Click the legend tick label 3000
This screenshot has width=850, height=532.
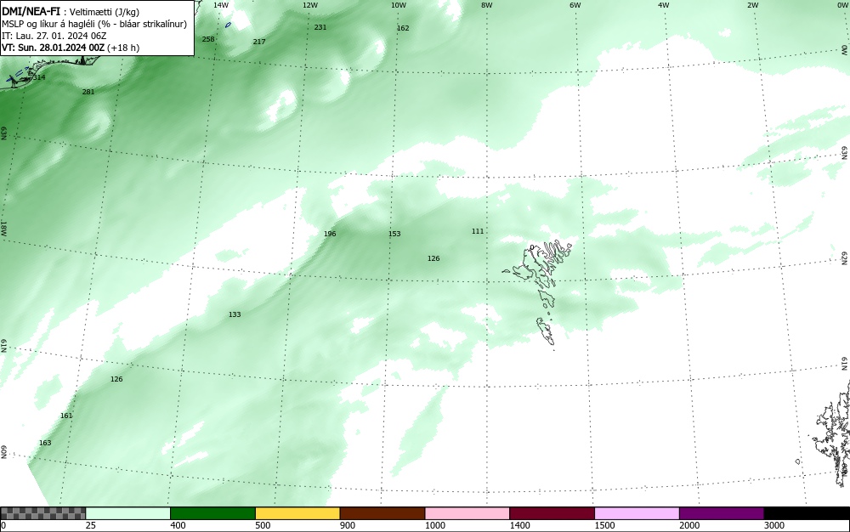pos(774,525)
